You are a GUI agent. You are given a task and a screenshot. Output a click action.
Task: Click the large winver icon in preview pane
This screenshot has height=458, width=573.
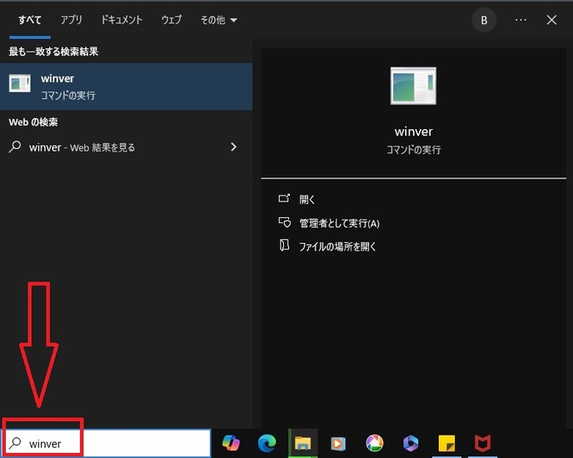[x=413, y=86]
